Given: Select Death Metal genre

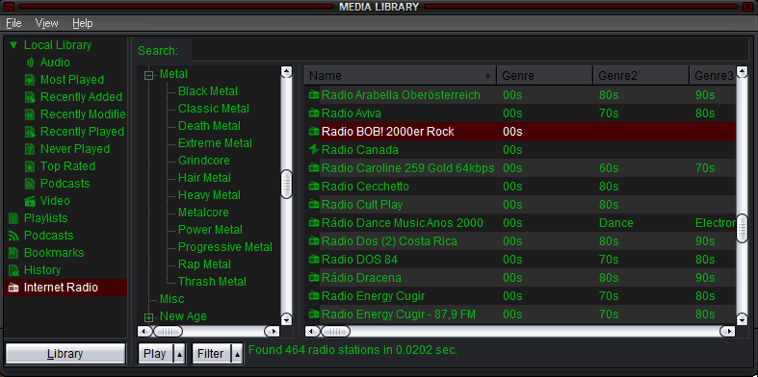Looking at the screenshot, I should pyautogui.click(x=209, y=126).
